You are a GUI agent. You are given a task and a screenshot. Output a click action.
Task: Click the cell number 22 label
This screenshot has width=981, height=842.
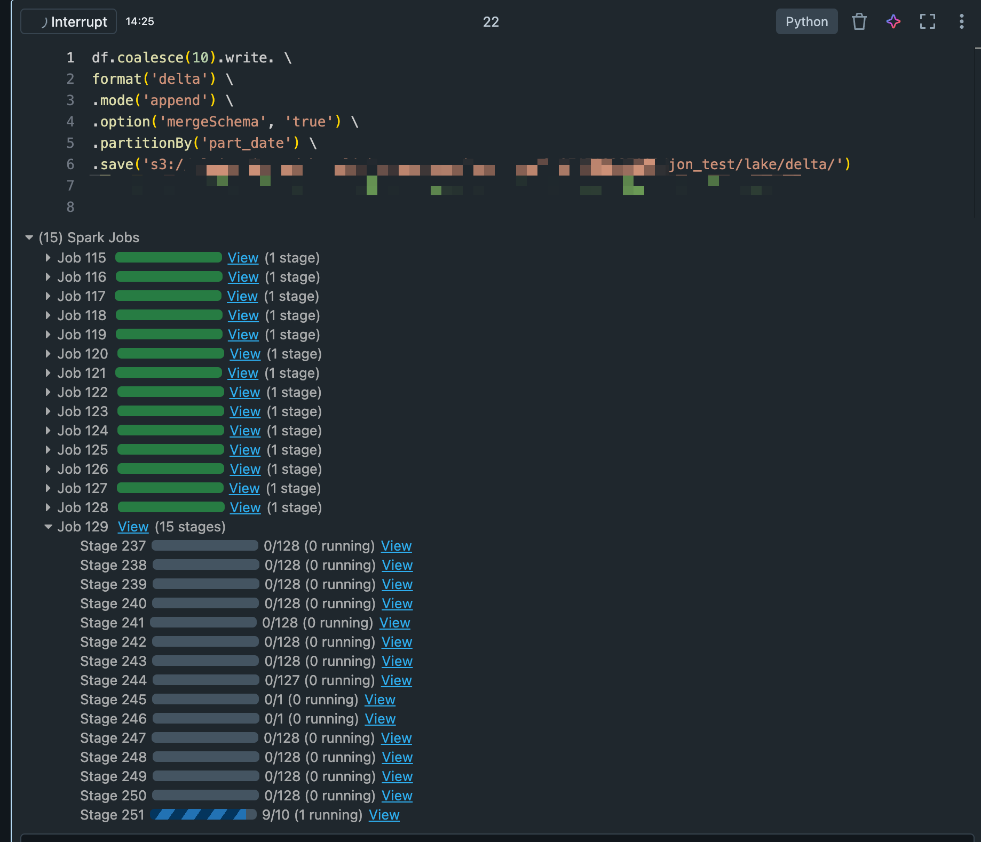coord(490,22)
